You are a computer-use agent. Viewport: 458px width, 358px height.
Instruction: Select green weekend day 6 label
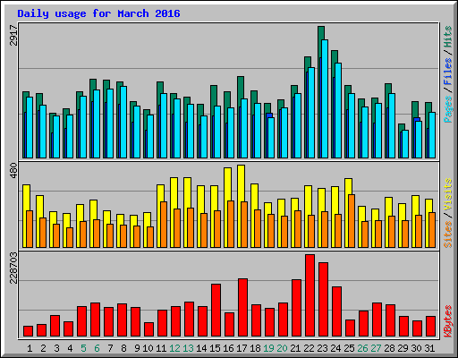point(97,348)
